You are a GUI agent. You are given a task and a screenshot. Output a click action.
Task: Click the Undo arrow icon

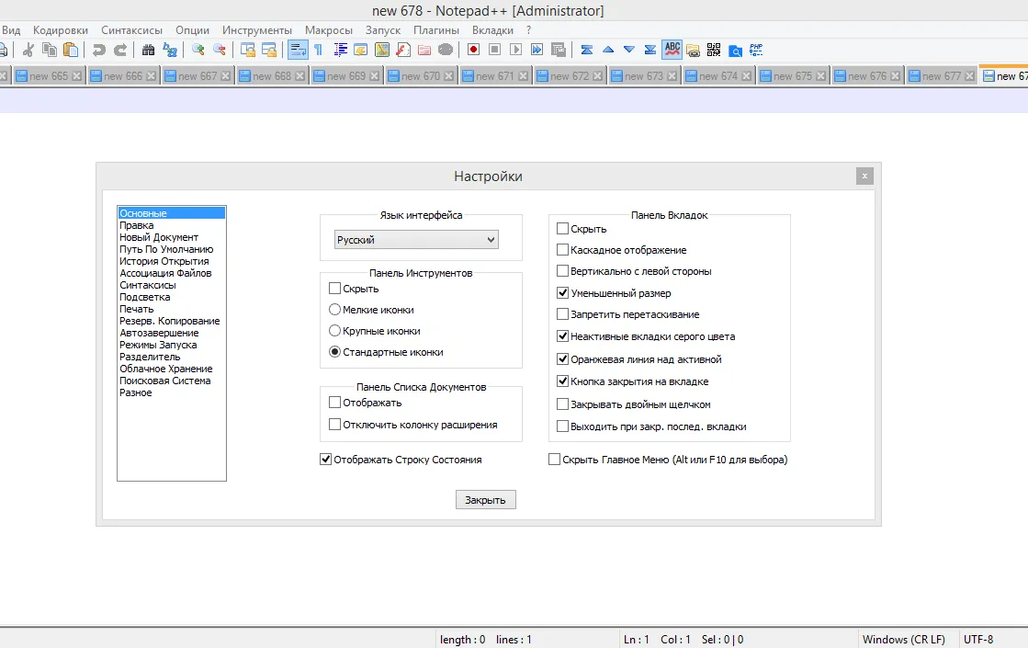point(98,50)
